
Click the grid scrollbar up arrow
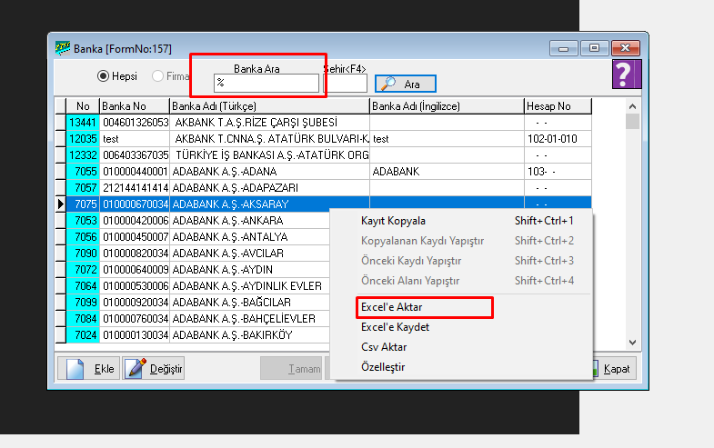(x=632, y=106)
